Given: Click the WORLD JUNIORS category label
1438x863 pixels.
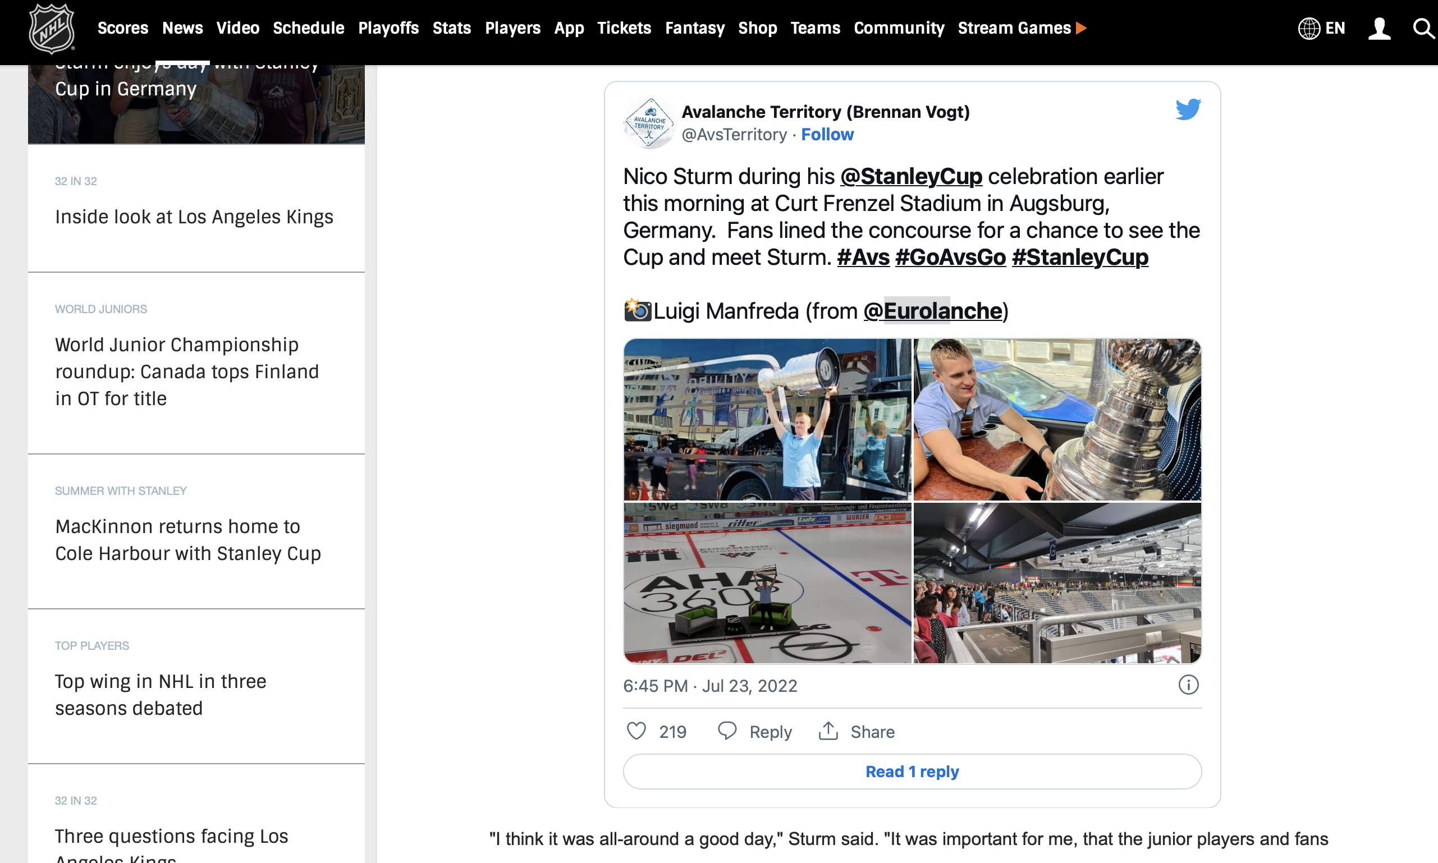Looking at the screenshot, I should tap(100, 309).
